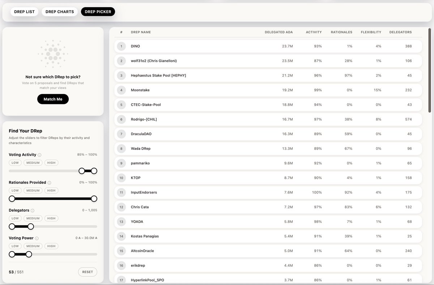This screenshot has width=434, height=285.
Task: Select the AltcoinOracle DRep
Action: [x=268, y=251]
